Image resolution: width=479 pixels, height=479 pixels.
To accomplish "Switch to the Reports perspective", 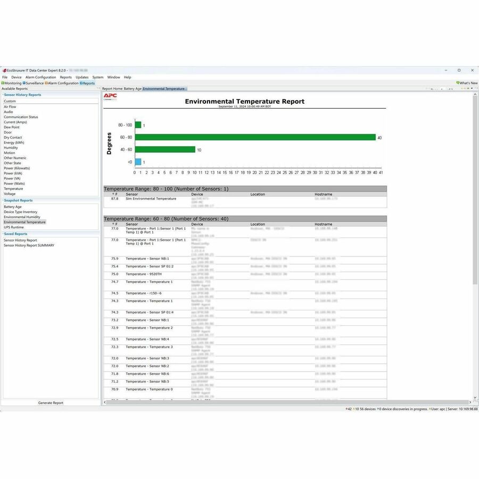I will (87, 83).
